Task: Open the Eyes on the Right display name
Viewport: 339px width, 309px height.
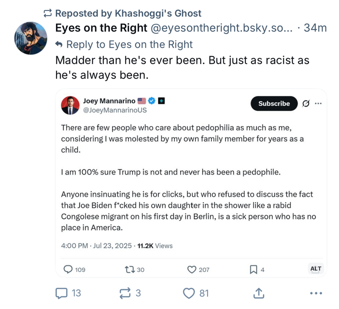Action: point(101,28)
